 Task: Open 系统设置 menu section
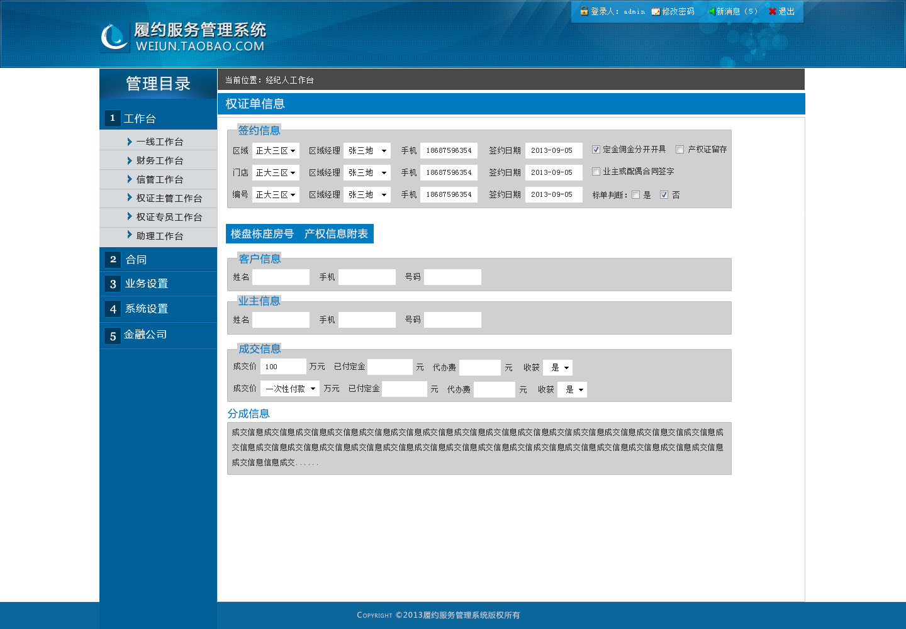(158, 309)
